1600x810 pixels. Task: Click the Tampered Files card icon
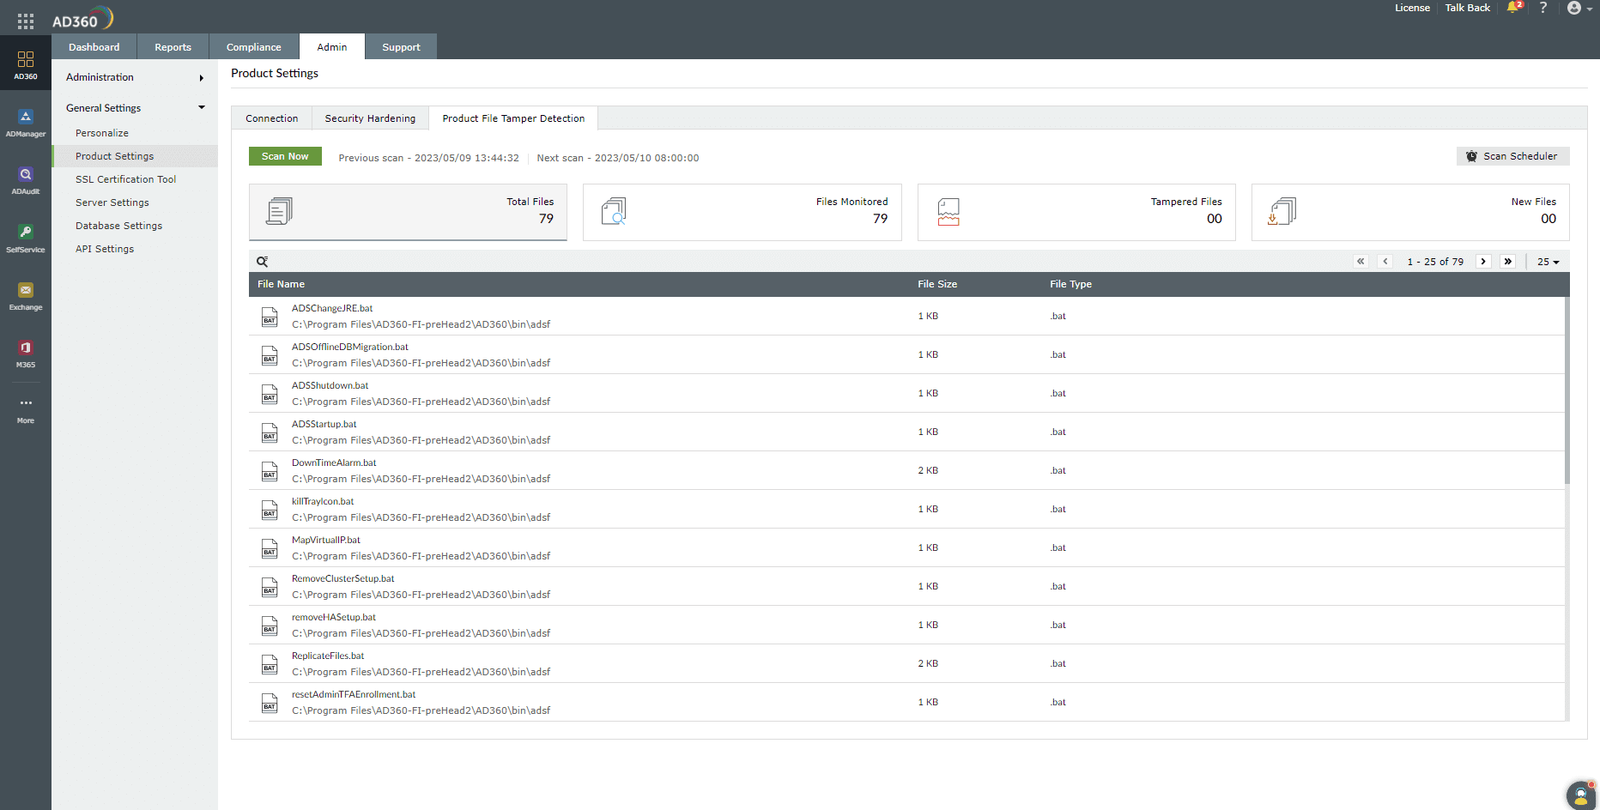pyautogui.click(x=948, y=211)
